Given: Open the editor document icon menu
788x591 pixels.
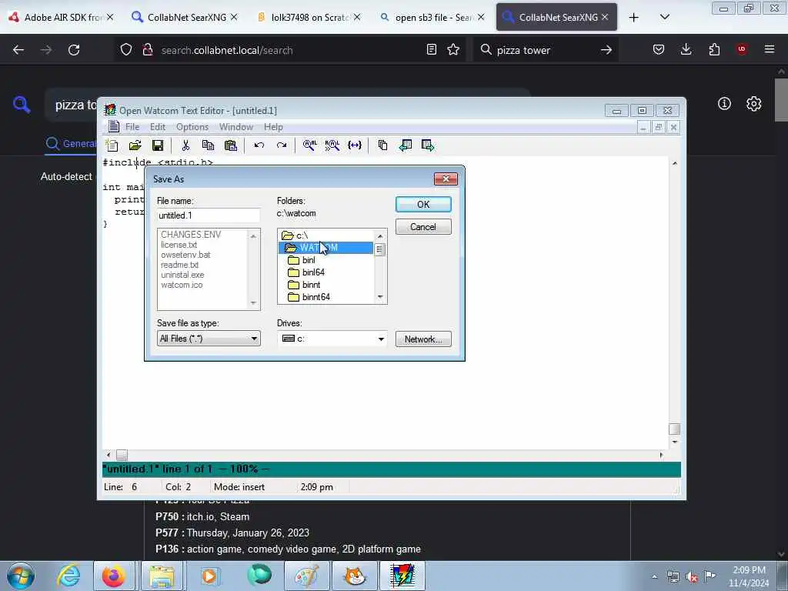Looking at the screenshot, I should (114, 127).
